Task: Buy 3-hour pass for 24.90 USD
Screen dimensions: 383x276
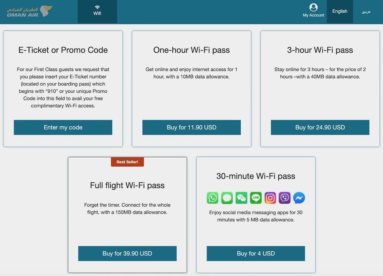Action: pyautogui.click(x=320, y=127)
